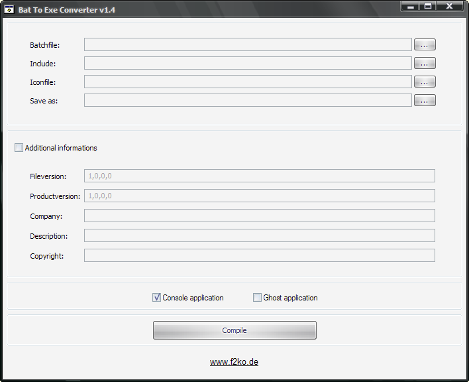Click the 'Save as:' label text

pyautogui.click(x=44, y=101)
